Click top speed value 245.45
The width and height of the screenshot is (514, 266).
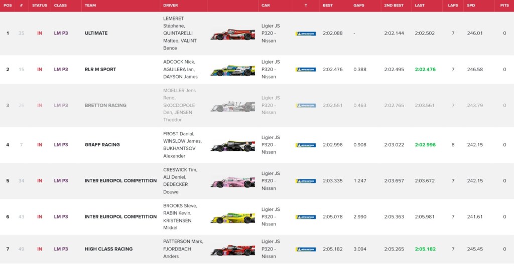coord(475,249)
